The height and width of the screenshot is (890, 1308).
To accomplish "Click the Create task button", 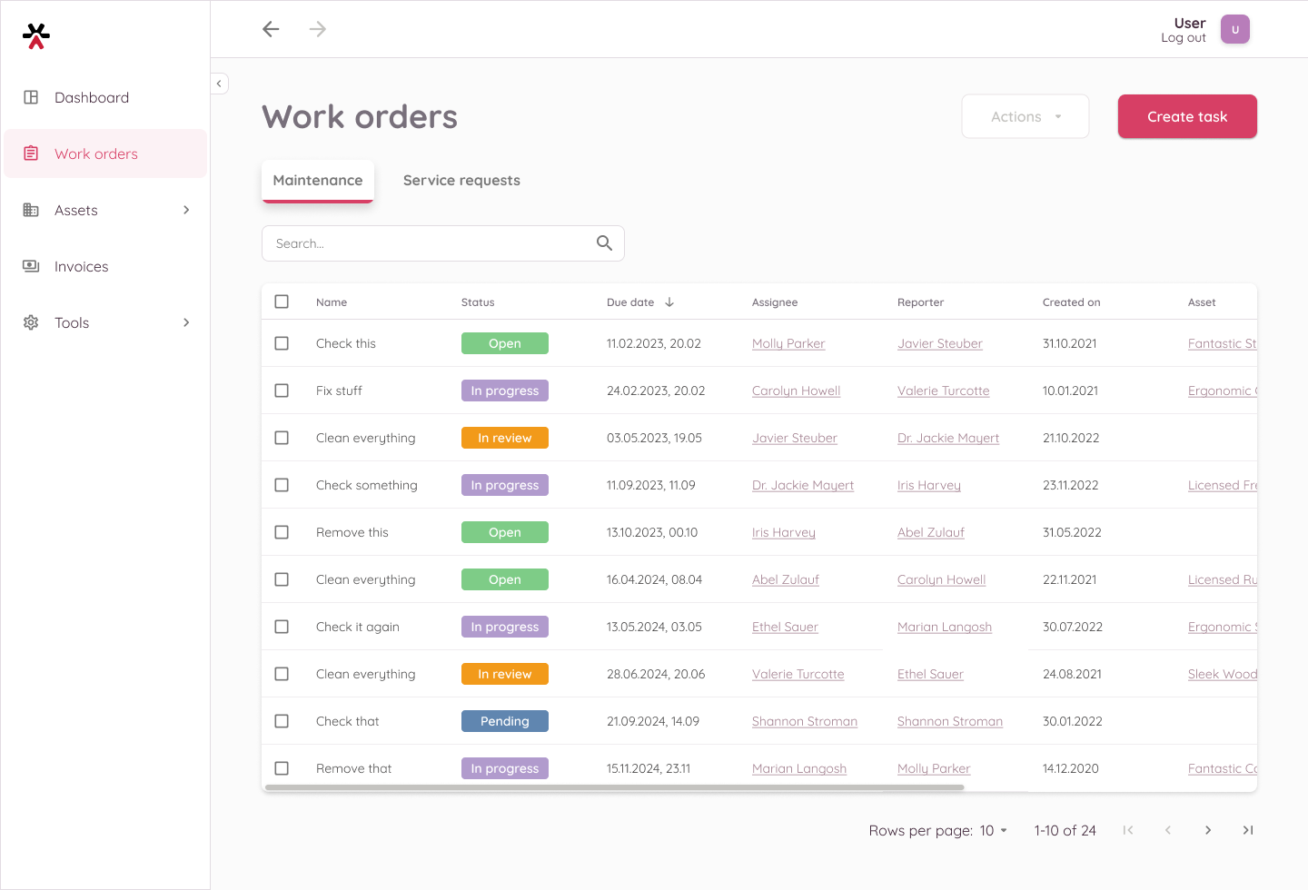I will (x=1186, y=116).
